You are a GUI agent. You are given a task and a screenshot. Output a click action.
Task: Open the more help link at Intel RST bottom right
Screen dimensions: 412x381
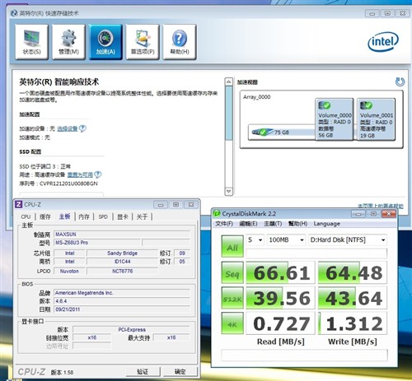pyautogui.click(x=381, y=206)
